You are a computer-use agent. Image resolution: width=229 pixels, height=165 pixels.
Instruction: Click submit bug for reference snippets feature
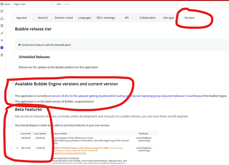click(144, 140)
